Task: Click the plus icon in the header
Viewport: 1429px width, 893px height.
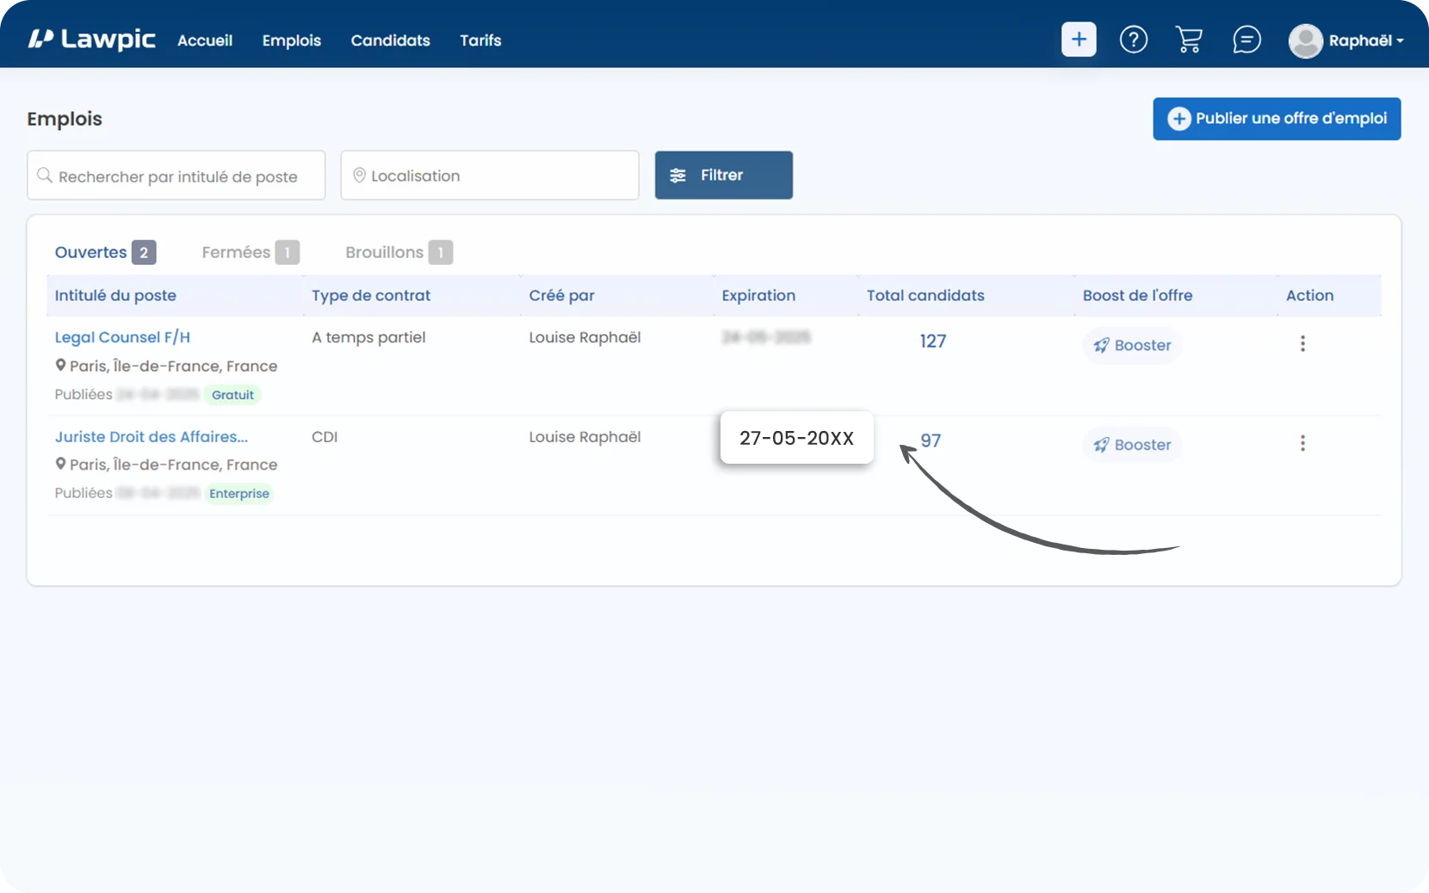Action: click(1079, 40)
